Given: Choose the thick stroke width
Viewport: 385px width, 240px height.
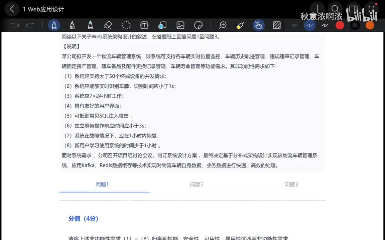Looking at the screenshot, I should [325, 25].
